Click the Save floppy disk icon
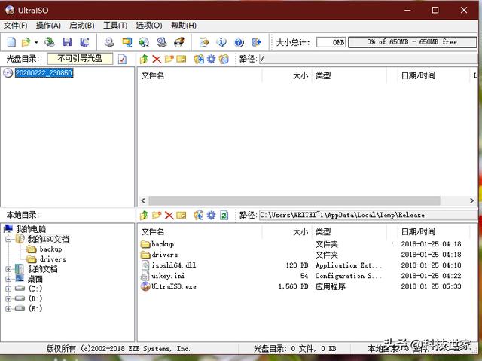Screen dimensions: 482x361 (x=67, y=42)
